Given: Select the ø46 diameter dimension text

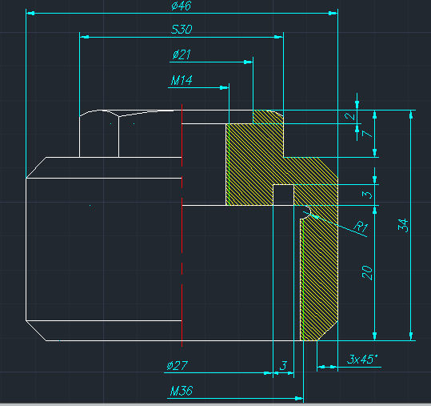Looking at the screenshot, I should coord(181,6).
